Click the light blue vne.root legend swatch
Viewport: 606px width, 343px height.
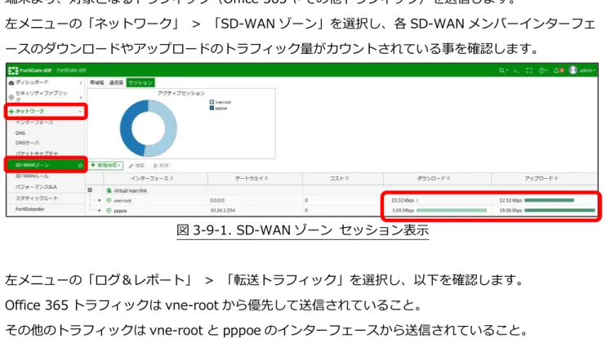212,102
